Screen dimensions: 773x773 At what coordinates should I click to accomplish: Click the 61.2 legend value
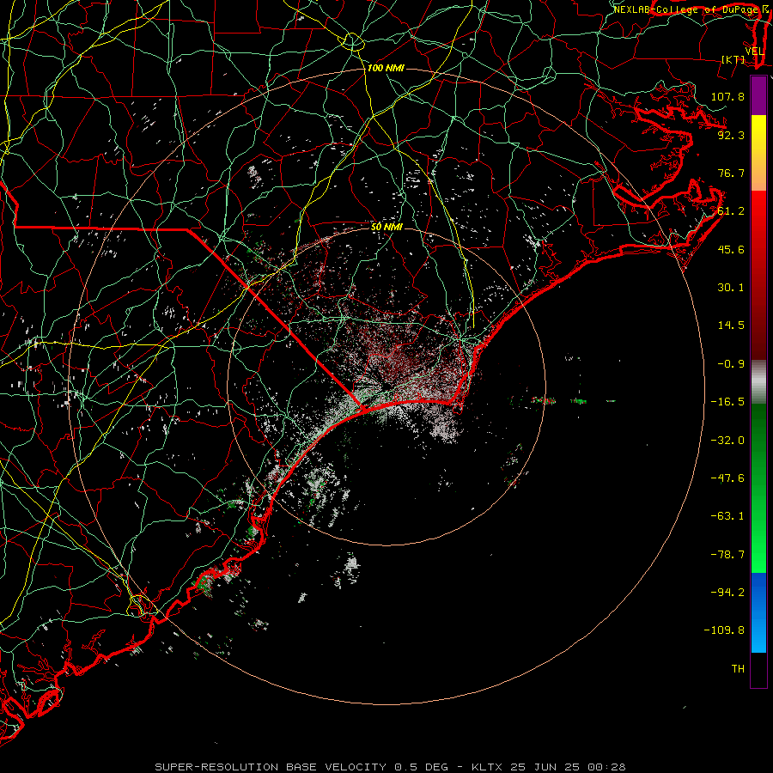click(x=731, y=211)
